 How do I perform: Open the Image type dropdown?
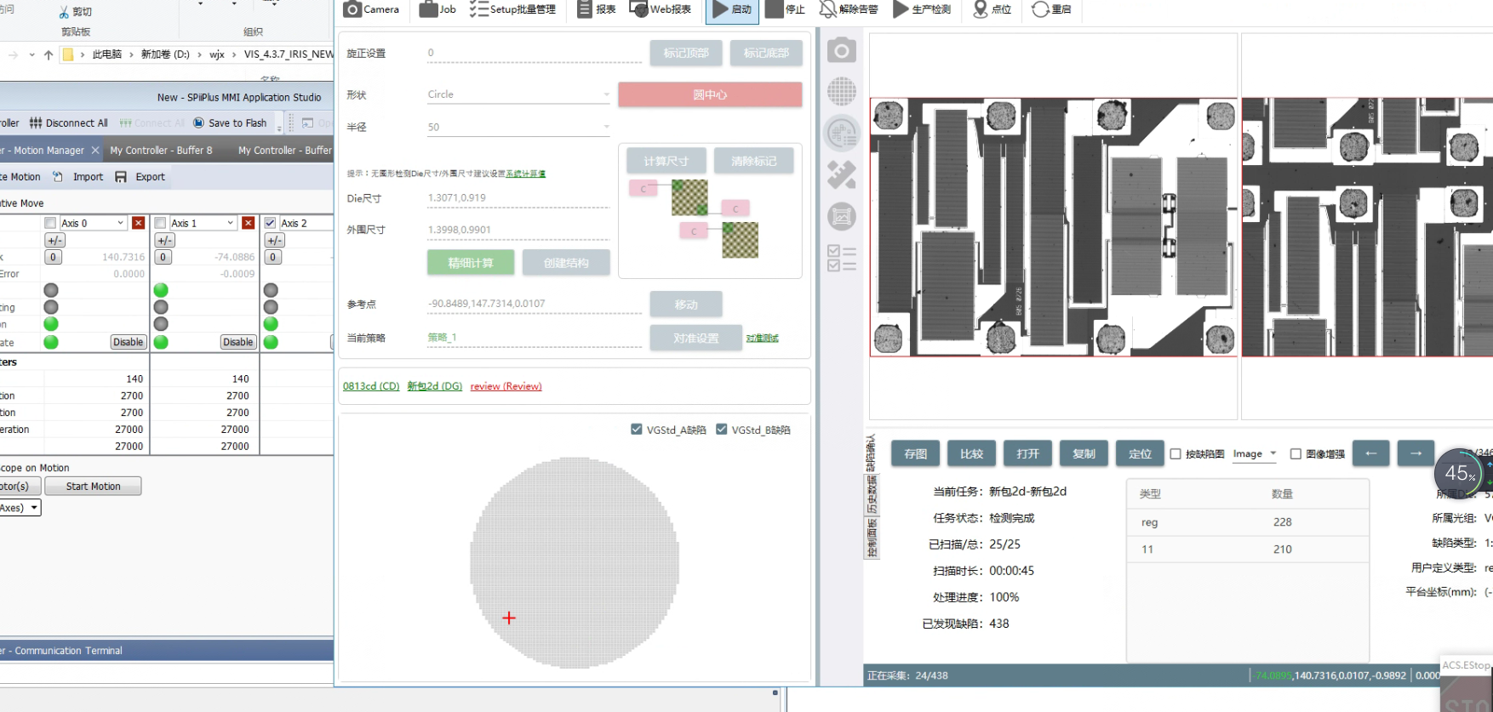(1255, 453)
